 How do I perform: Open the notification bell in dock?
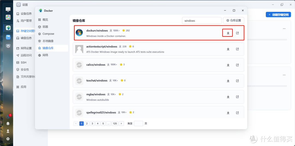(x=8, y=123)
